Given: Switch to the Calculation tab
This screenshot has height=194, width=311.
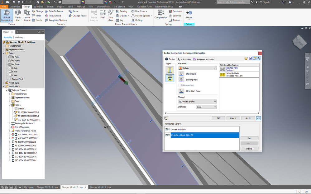Looking at the screenshot, I should point(184,59).
